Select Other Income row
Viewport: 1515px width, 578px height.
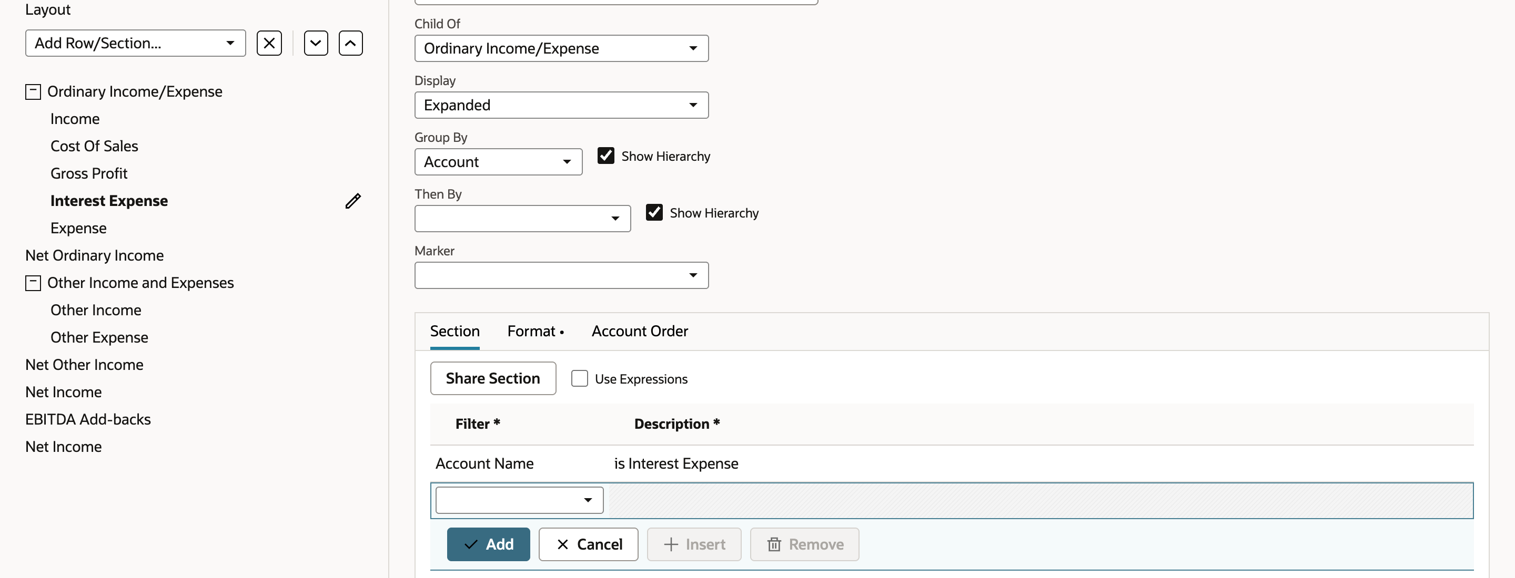(x=95, y=310)
